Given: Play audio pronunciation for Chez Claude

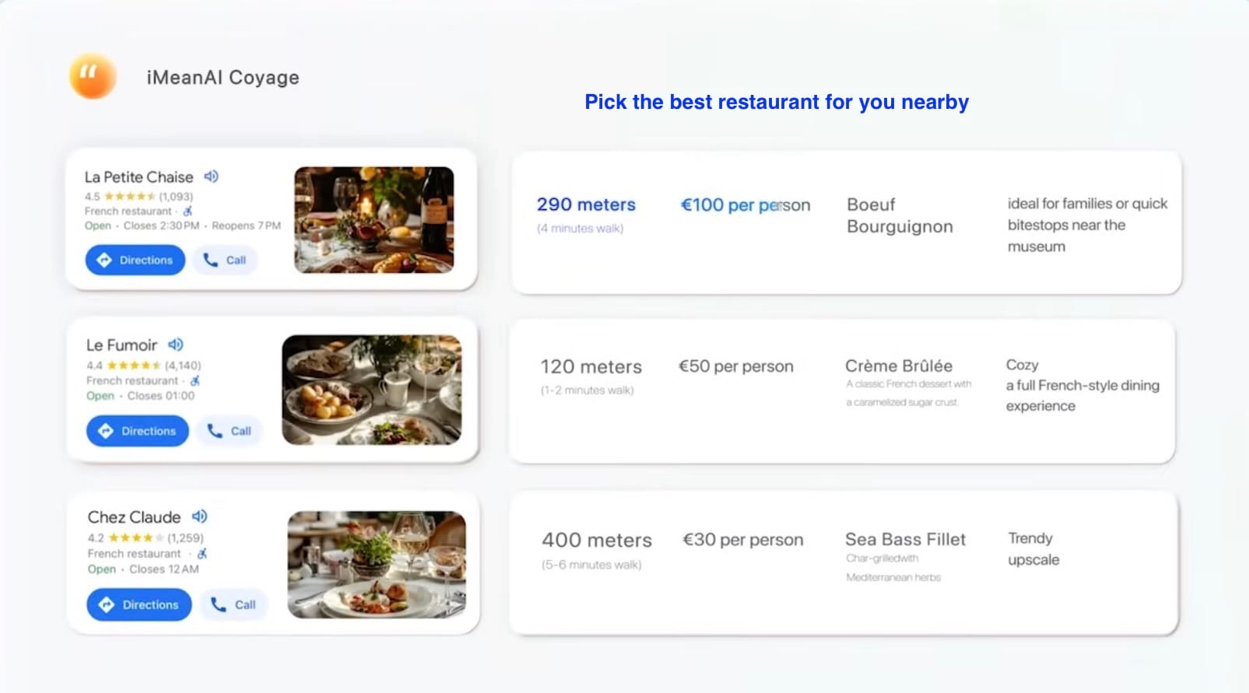Looking at the screenshot, I should pos(200,516).
